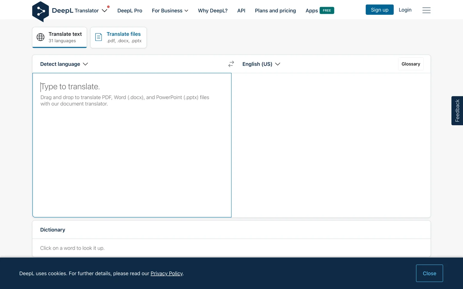Open Plans and pricing page
Screen dimensions: 463x289
(x=276, y=11)
